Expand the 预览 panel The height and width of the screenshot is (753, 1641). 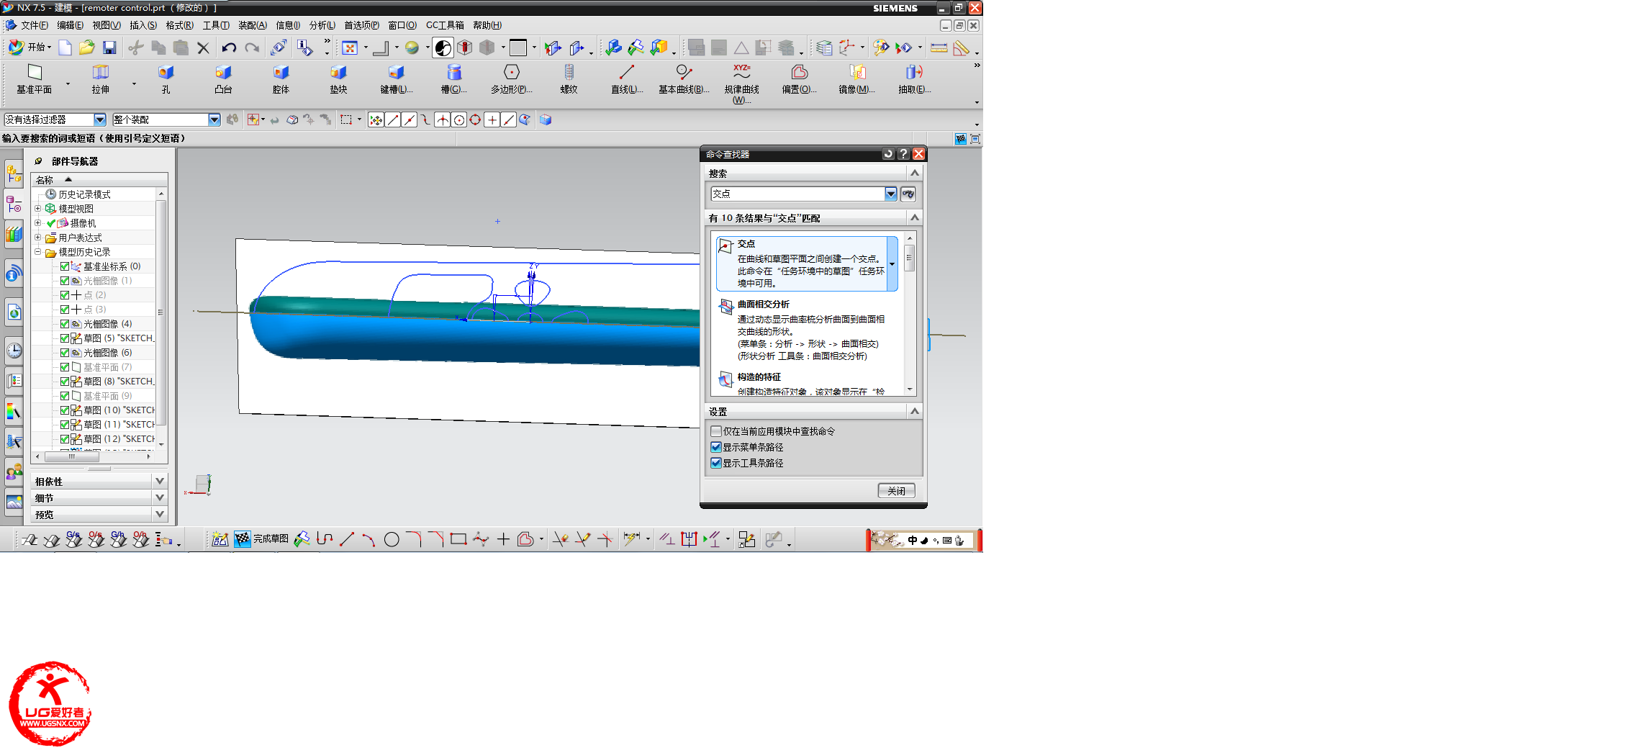click(x=160, y=514)
